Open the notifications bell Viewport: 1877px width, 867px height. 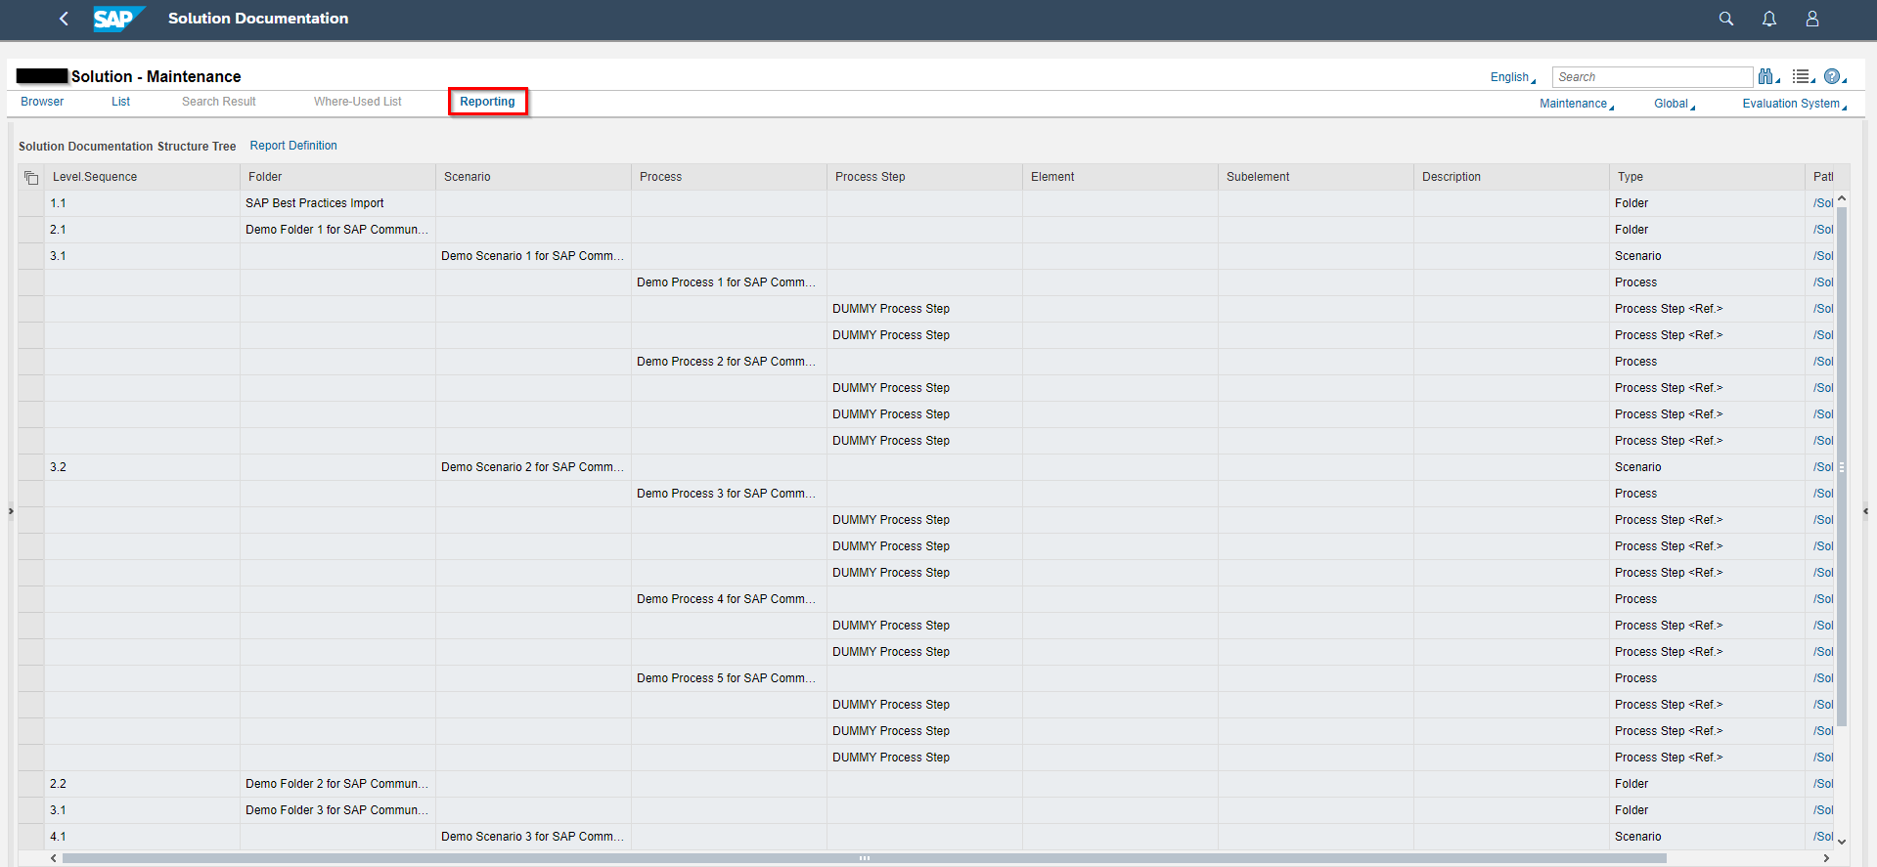click(1768, 19)
